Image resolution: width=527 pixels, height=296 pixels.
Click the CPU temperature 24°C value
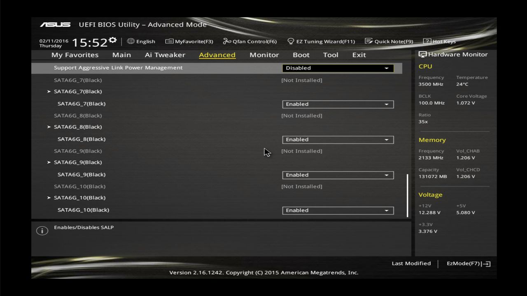click(462, 84)
